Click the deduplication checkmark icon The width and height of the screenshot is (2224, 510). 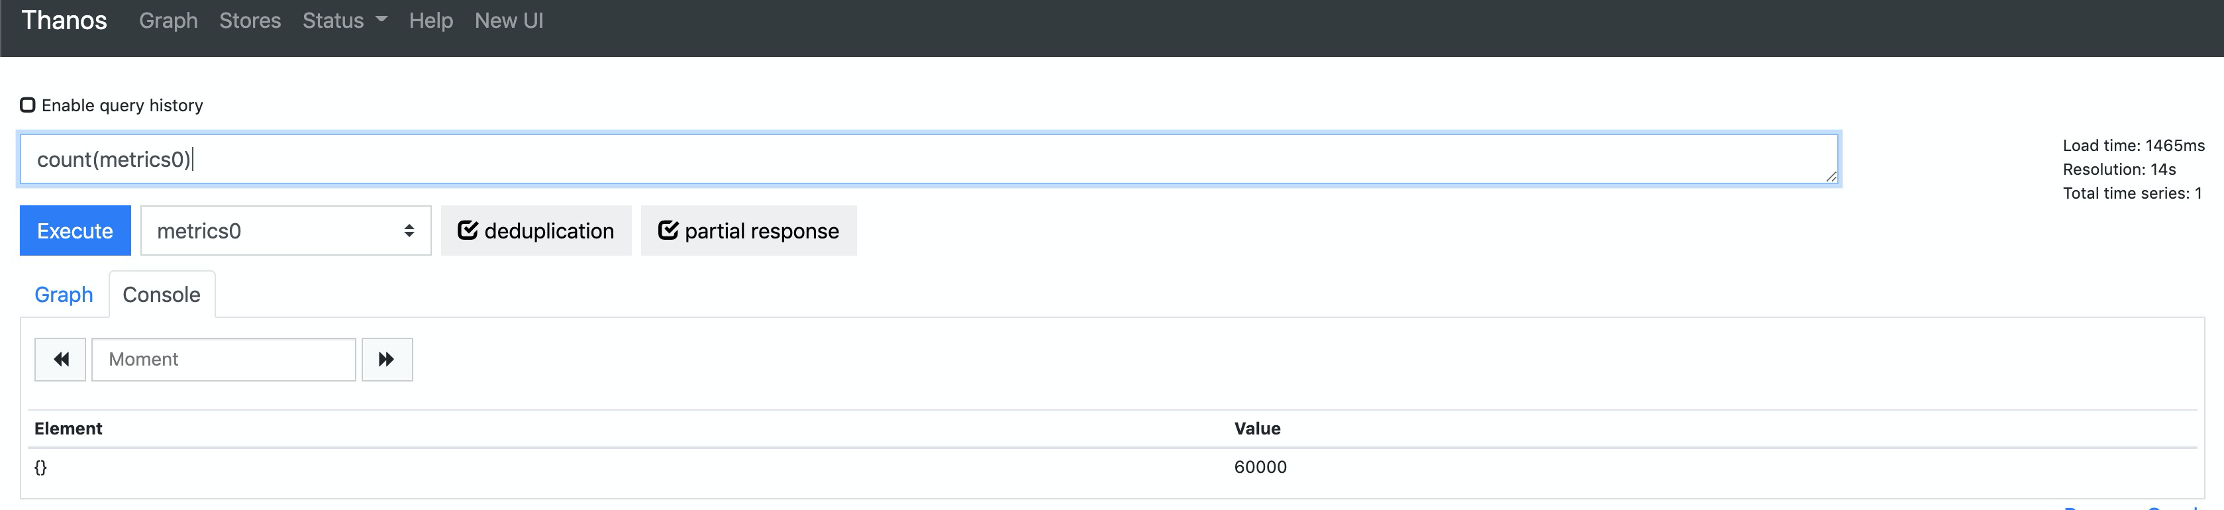[x=468, y=230]
